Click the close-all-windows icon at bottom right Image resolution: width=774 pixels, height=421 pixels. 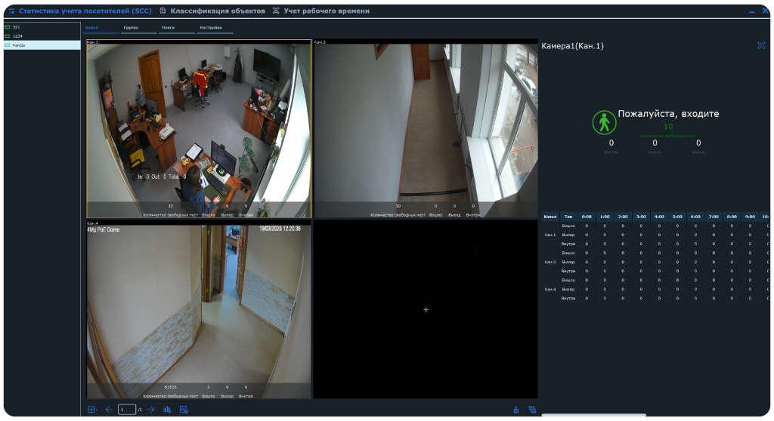[x=532, y=410]
